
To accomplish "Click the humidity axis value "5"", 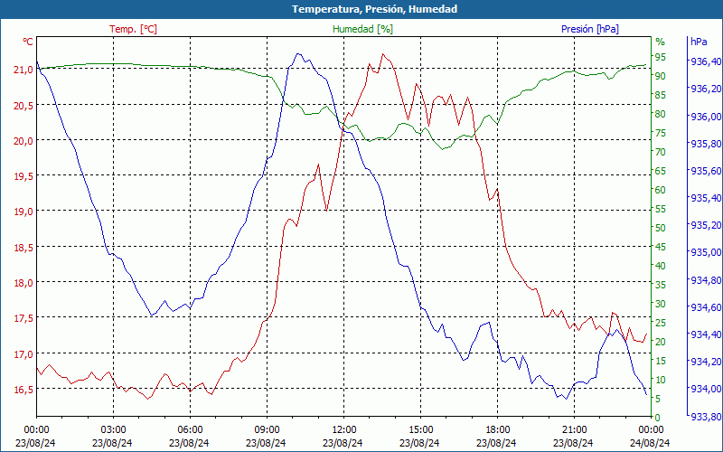I will pyautogui.click(x=658, y=399).
